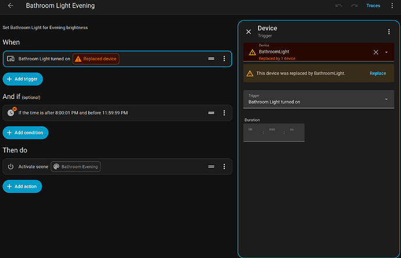Grab the drag handle on the time condition row
The height and width of the screenshot is (258, 401).
pyautogui.click(x=211, y=113)
